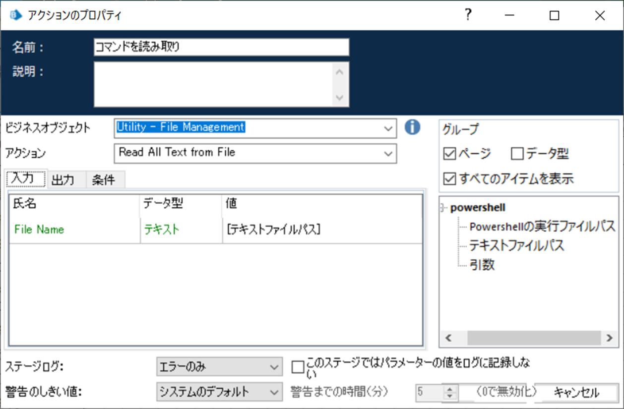
Task: Click the File Name row label
Action: [x=39, y=230]
